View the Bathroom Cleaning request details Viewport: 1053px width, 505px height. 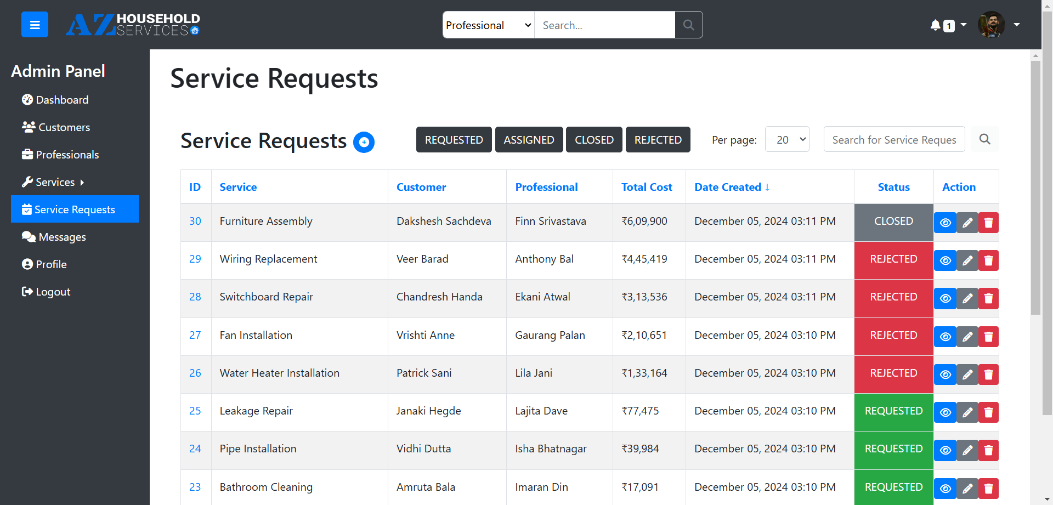(945, 488)
